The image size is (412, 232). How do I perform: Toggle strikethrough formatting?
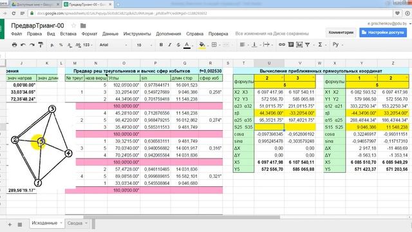click(x=178, y=44)
